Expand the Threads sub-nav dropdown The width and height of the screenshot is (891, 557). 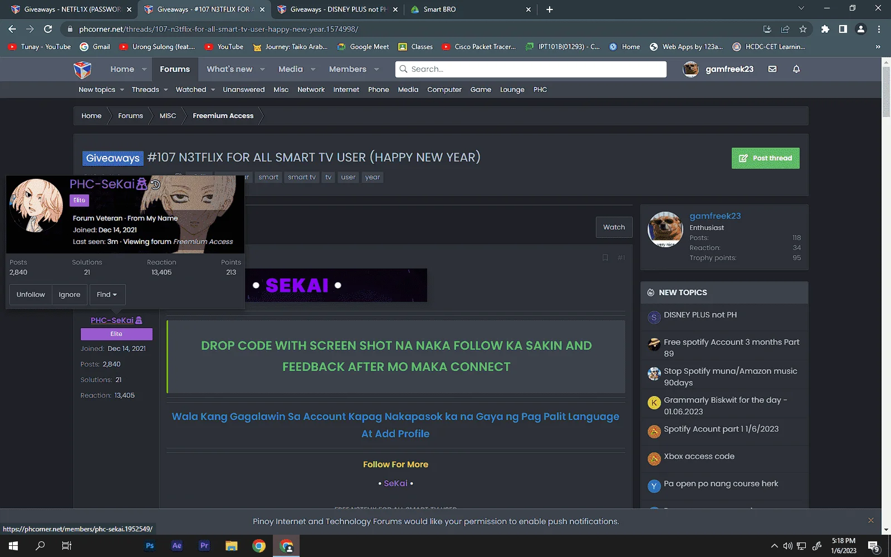(165, 90)
